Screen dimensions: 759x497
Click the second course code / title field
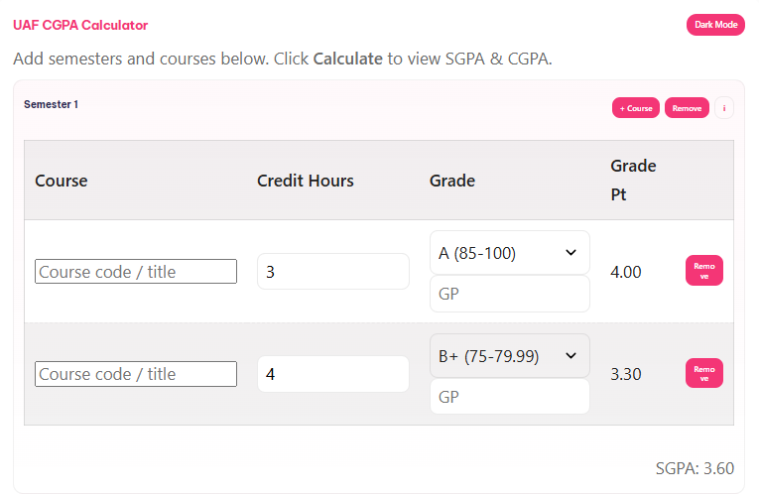click(x=136, y=374)
